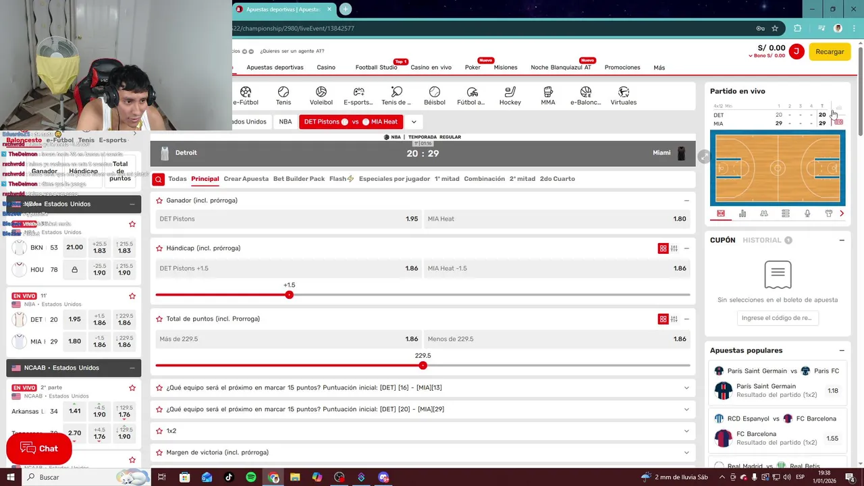The height and width of the screenshot is (486, 864).
Task: Expand the 1x2 market chevron
Action: [x=686, y=431]
